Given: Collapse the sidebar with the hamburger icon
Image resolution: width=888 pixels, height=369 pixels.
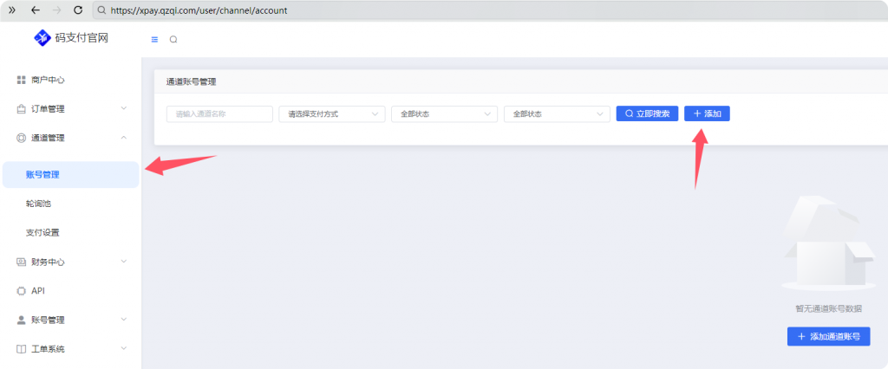Looking at the screenshot, I should coord(154,40).
